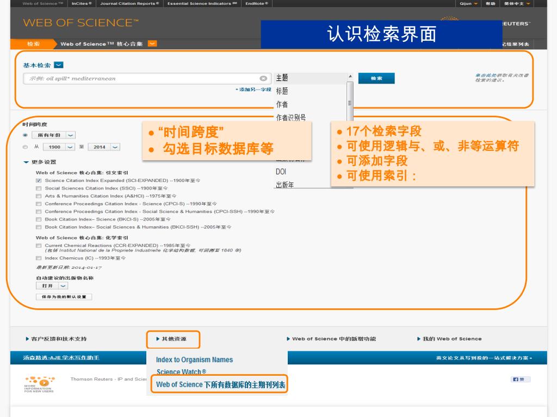Uncheck Science Citation Index Expanded (SCI-EXPANDED)

[x=39, y=180]
